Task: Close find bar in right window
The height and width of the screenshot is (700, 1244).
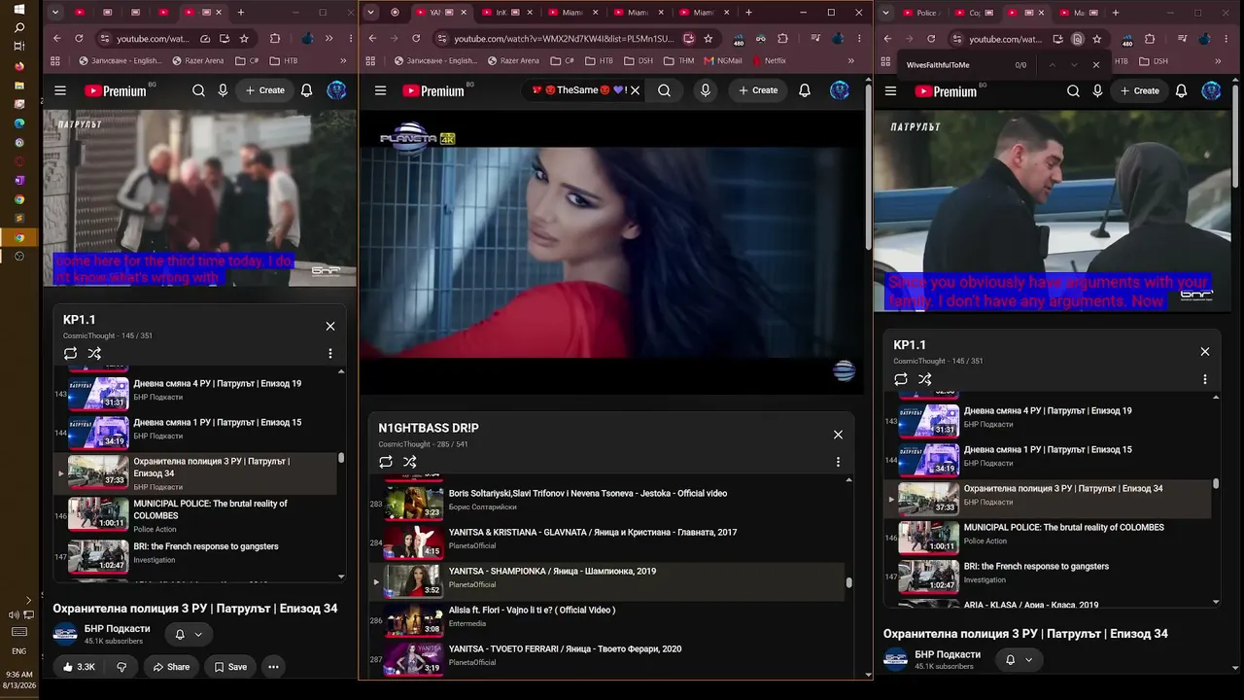Action: (x=1096, y=65)
